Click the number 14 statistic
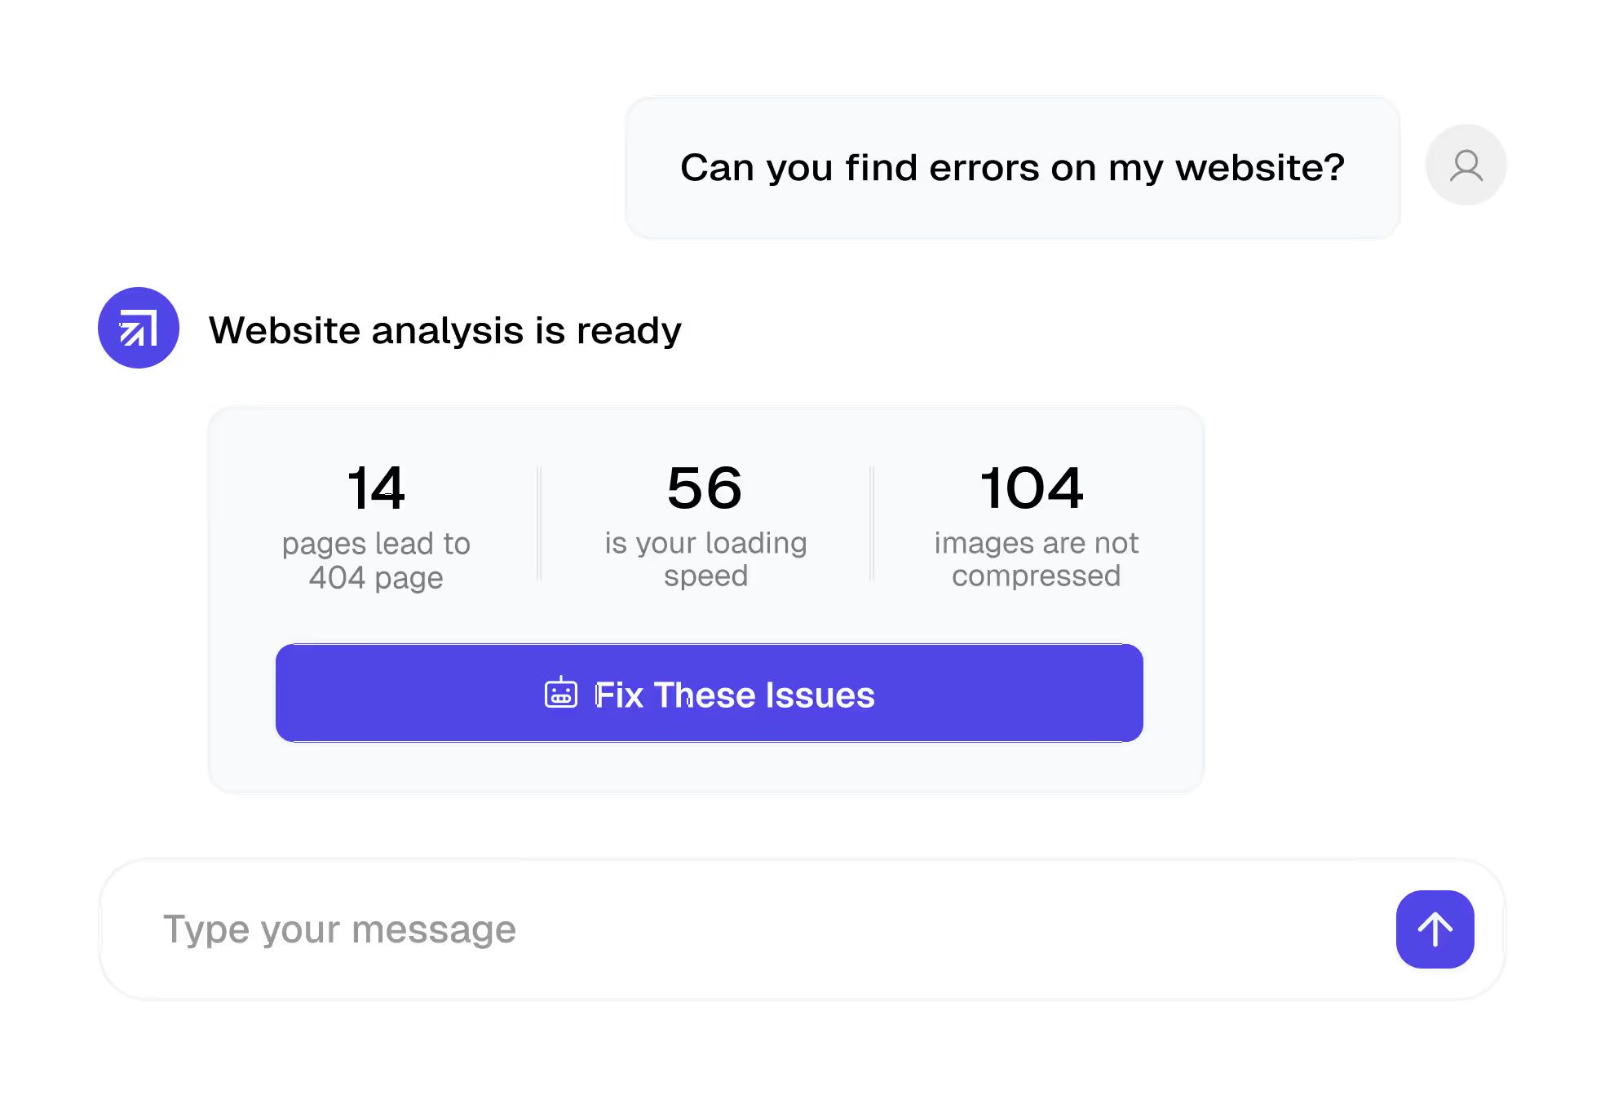Viewport: 1605px width, 1099px height. [376, 488]
